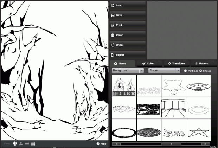Click the Save button
This screenshot has height=148, width=218.
tap(128, 15)
